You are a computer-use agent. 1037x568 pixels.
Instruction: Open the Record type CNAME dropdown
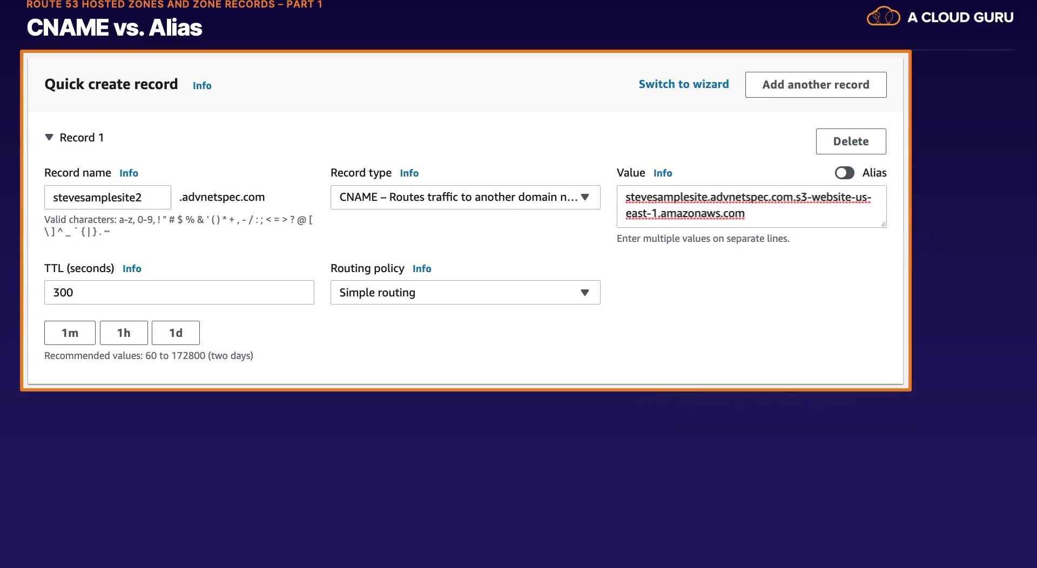point(465,197)
